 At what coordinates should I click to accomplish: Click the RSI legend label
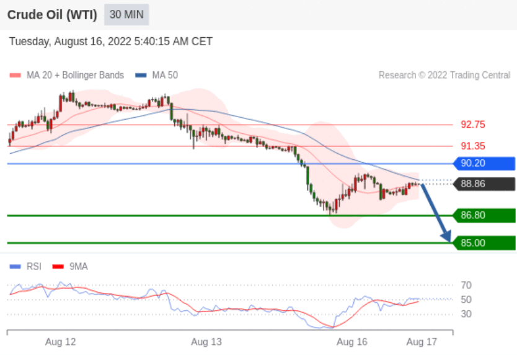[34, 266]
